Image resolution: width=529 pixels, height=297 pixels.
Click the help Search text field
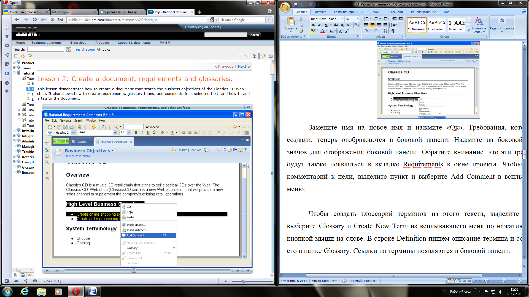pos(46,50)
